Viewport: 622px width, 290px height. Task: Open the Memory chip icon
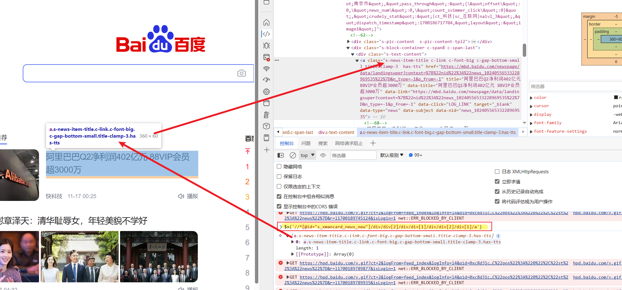point(267,92)
